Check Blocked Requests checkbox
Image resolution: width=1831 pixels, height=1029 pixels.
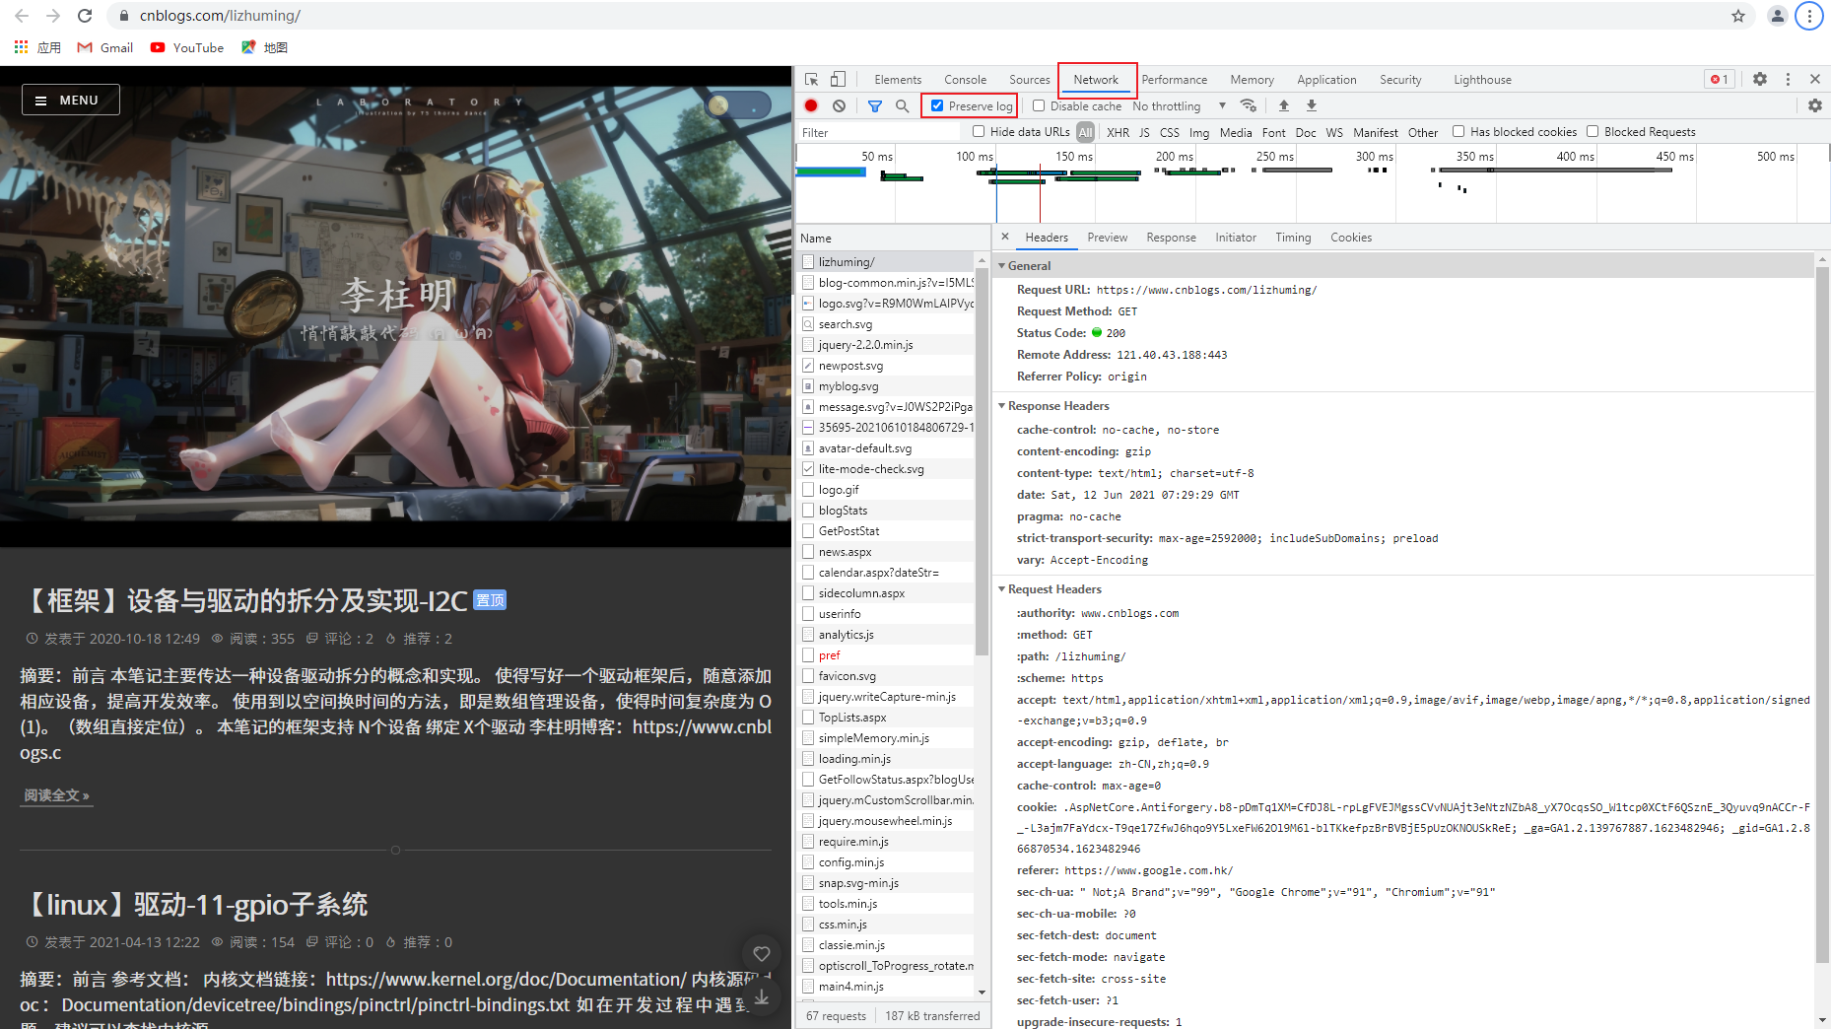tap(1593, 131)
